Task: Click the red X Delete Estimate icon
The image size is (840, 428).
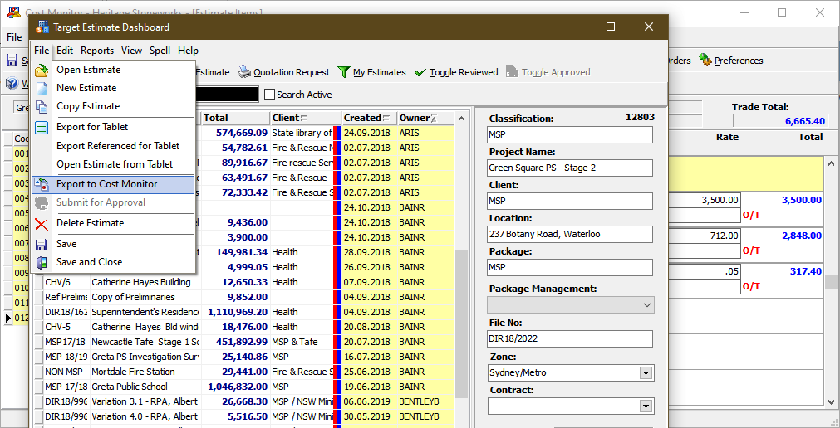Action: click(42, 224)
